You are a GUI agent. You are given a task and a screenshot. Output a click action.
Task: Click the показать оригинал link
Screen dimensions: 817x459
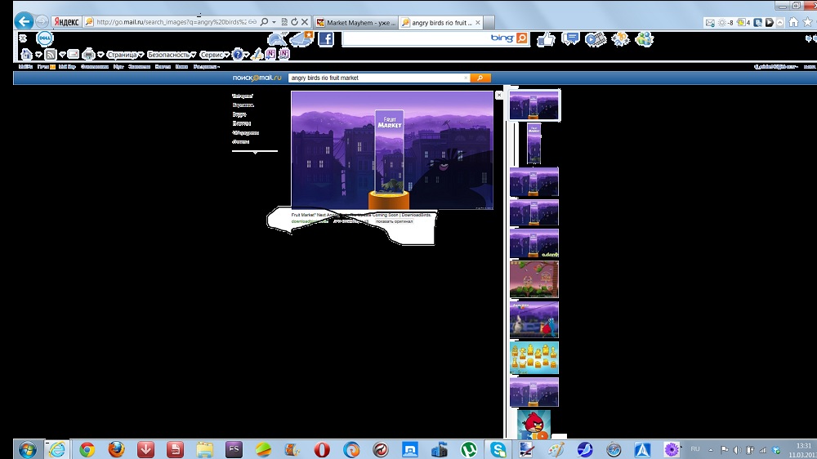click(395, 221)
